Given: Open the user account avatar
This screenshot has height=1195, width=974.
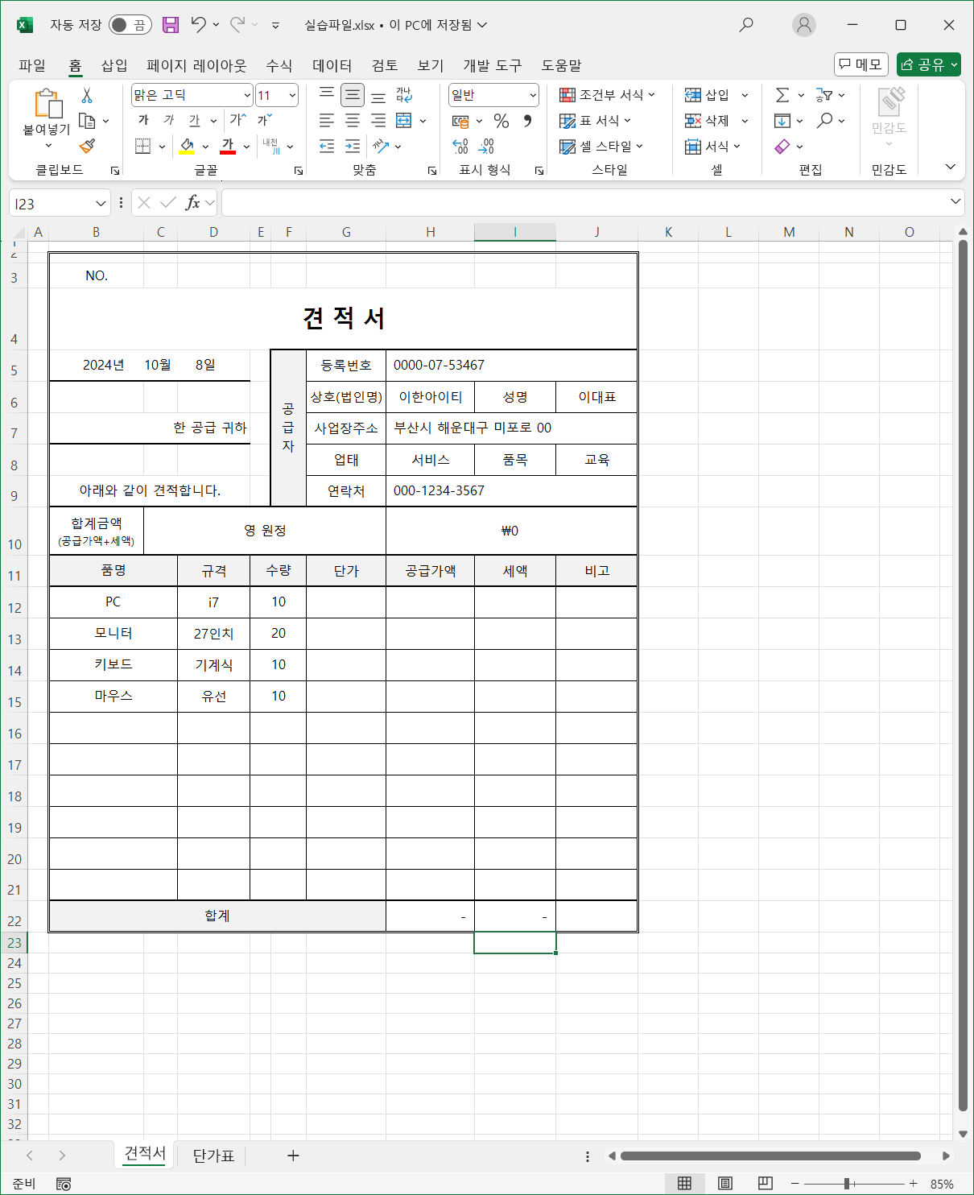Looking at the screenshot, I should tap(803, 25).
